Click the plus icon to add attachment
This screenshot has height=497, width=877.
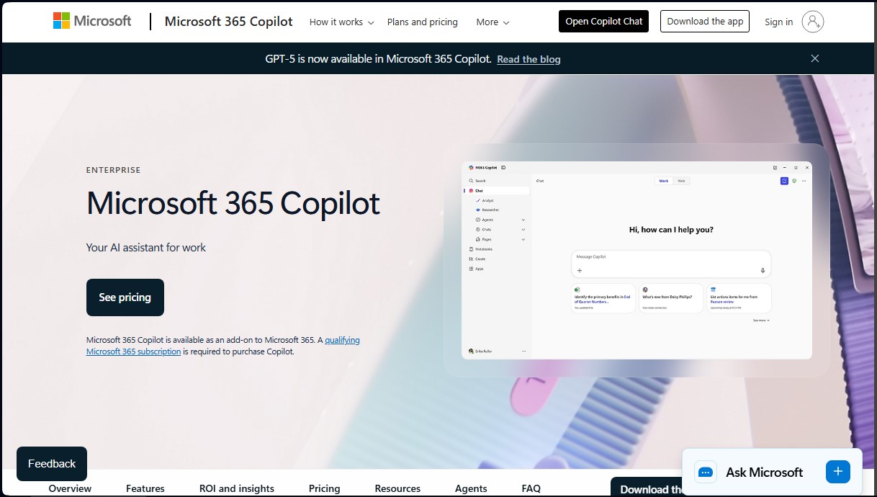point(580,269)
